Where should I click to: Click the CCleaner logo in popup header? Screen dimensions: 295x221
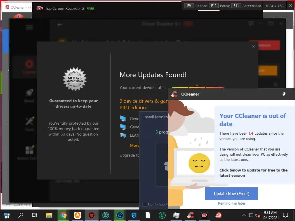coord(174,94)
